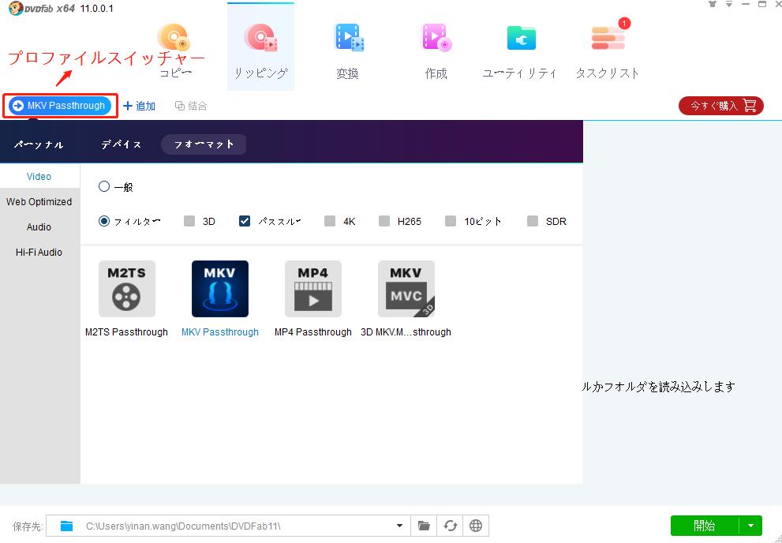This screenshot has width=782, height=543.
Task: Click the blue folder icon in path field
Action: [x=66, y=526]
